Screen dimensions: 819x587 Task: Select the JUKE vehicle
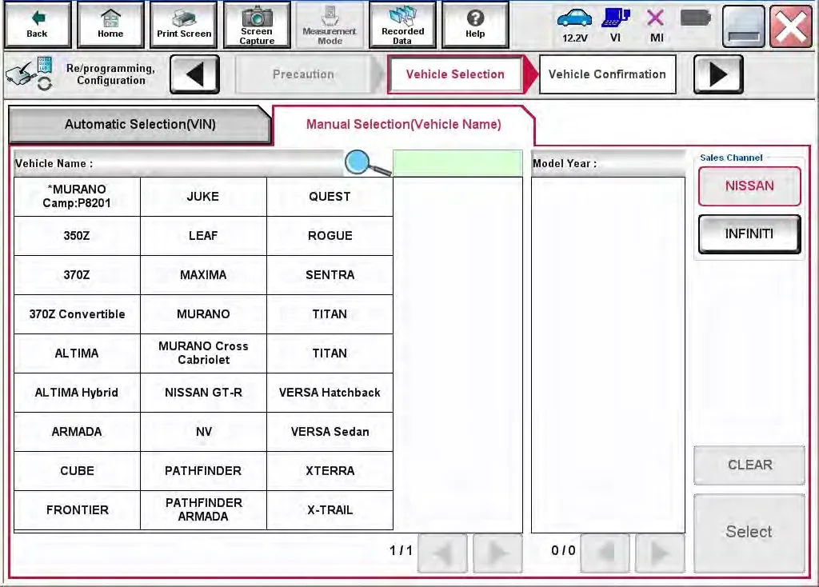point(203,197)
